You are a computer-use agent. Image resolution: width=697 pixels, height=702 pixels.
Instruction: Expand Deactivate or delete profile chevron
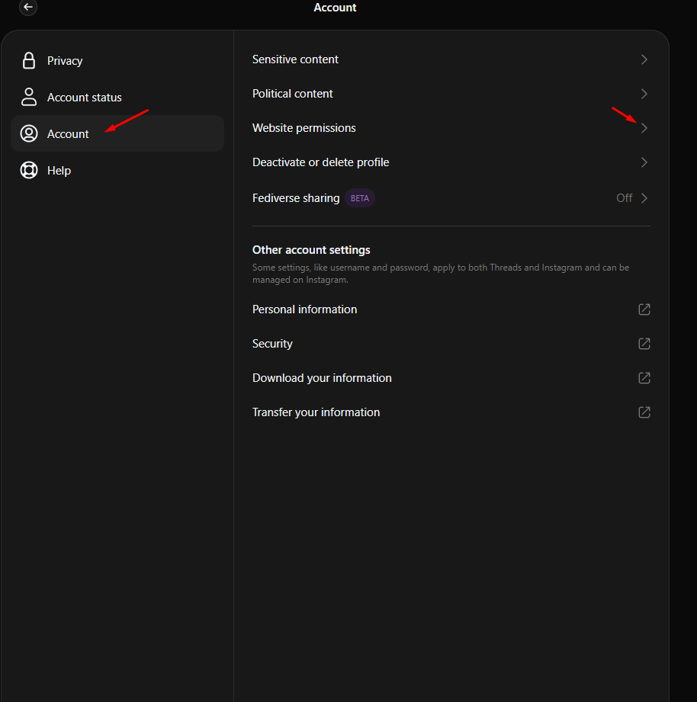pos(644,162)
